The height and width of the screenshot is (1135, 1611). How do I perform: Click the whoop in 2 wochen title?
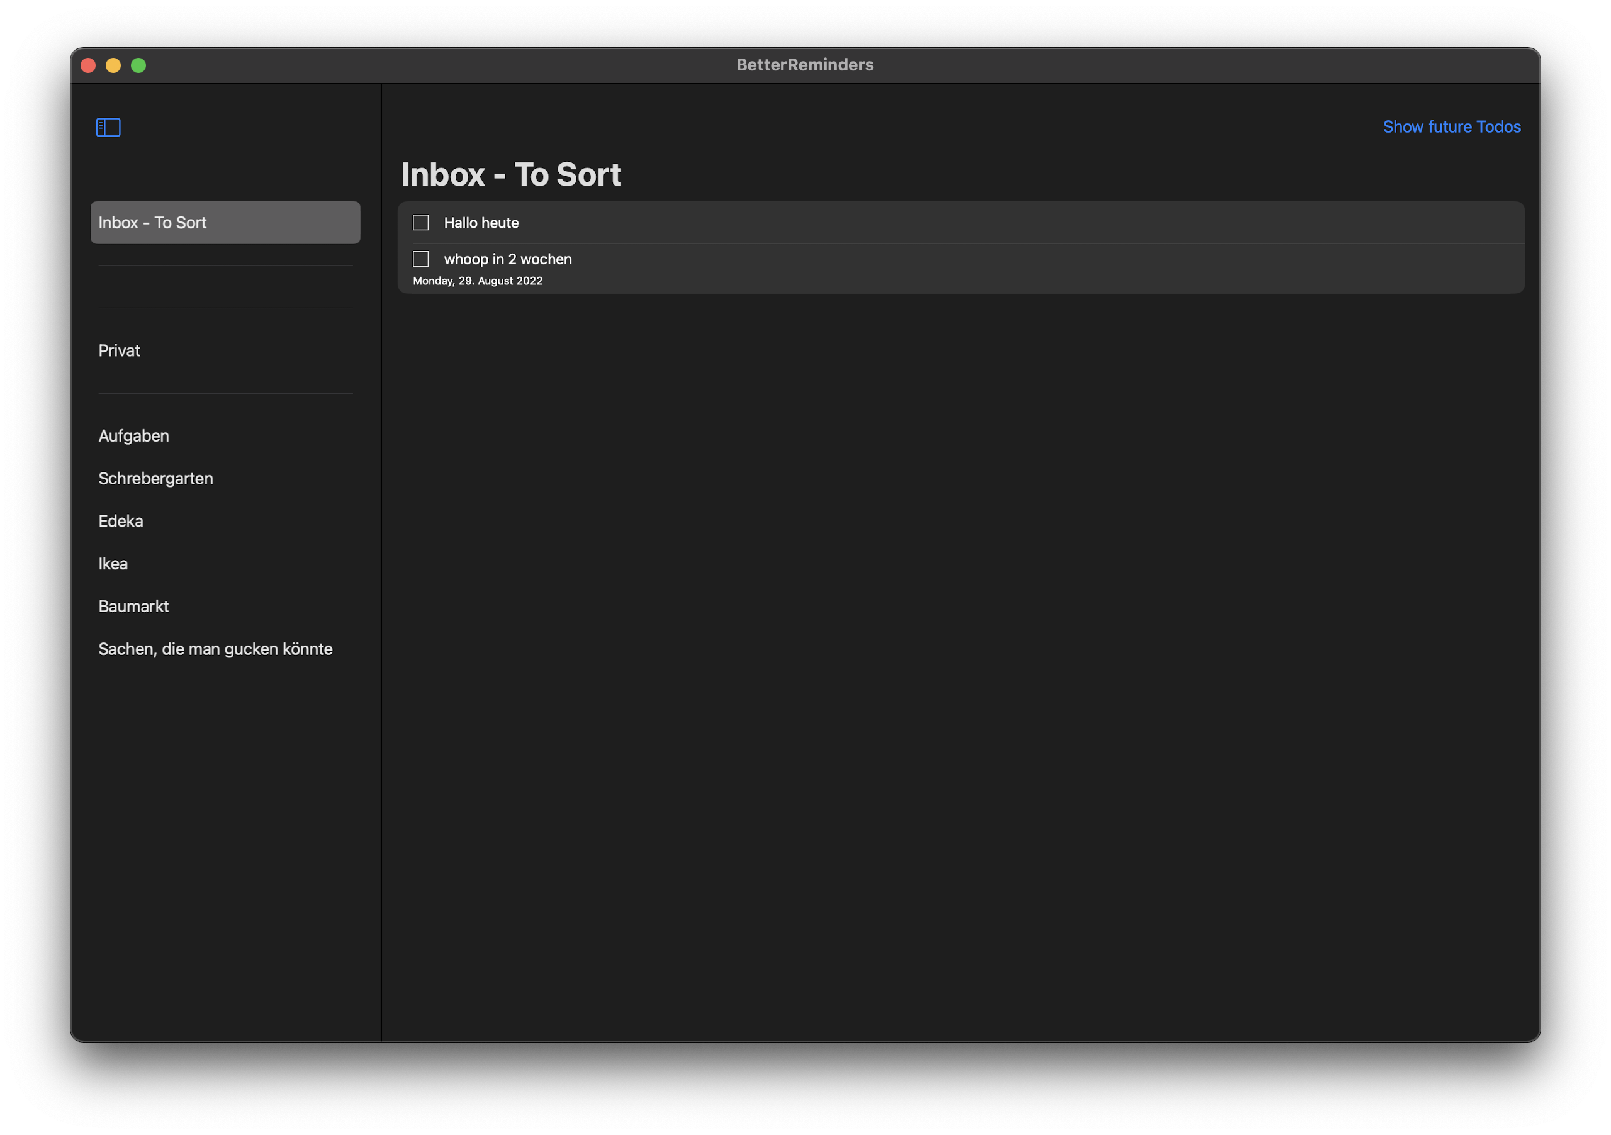point(507,259)
